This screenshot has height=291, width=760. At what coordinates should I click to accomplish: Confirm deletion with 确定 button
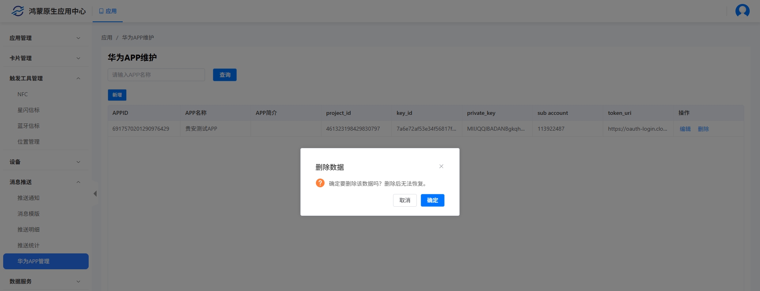pyautogui.click(x=432, y=200)
